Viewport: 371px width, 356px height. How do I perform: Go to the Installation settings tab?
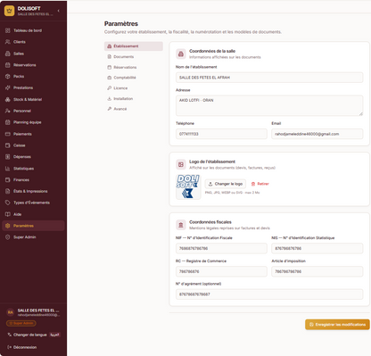pyautogui.click(x=134, y=98)
